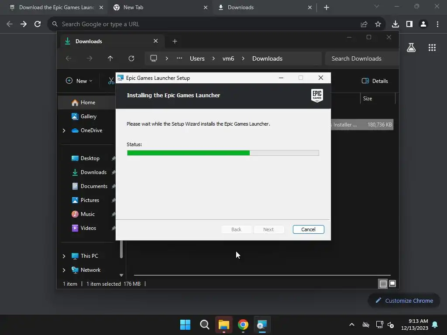Screen dimensions: 447x335
Task: Click the File Explorer back arrow
Action: pos(69,58)
